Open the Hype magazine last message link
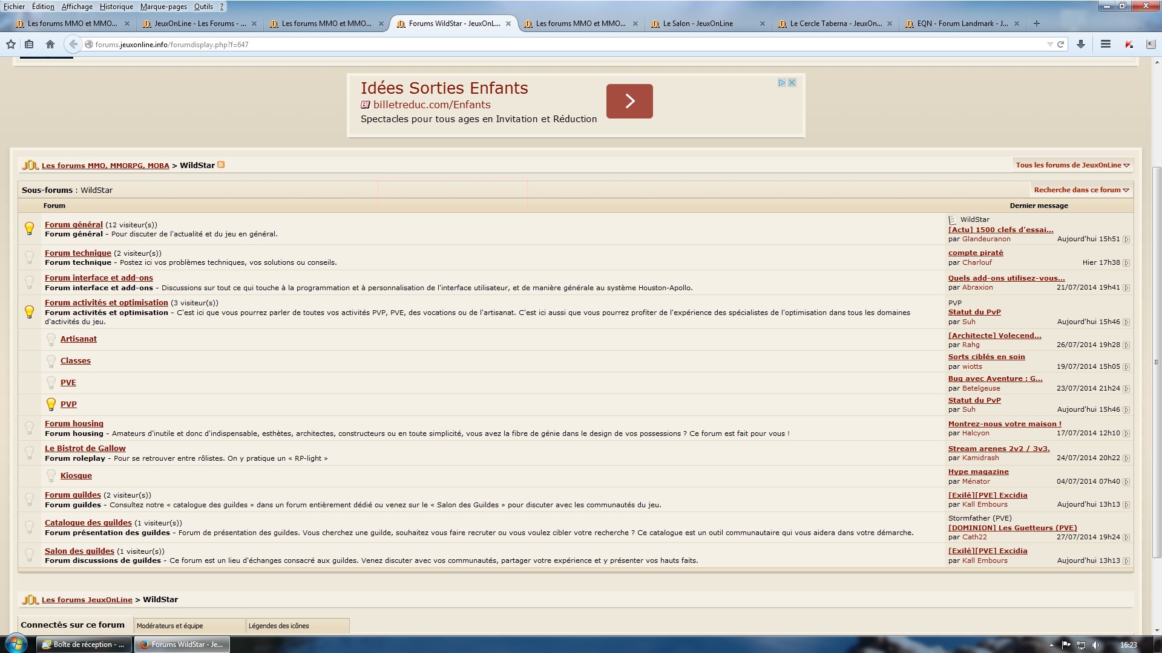Viewport: 1162px width, 653px height. (x=979, y=472)
